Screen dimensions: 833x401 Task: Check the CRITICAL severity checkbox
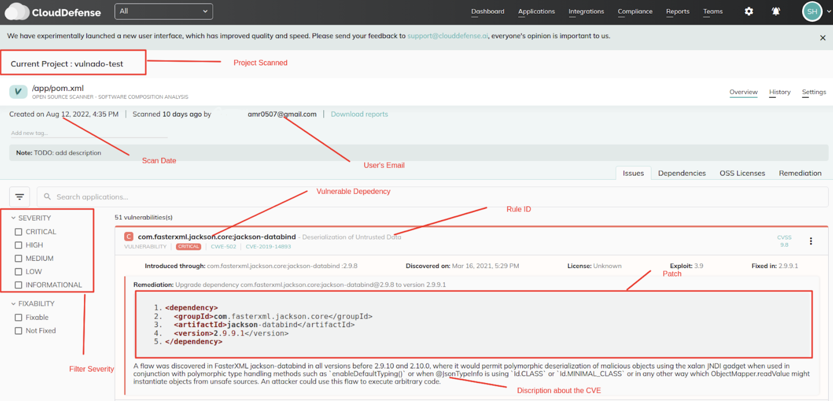18,232
